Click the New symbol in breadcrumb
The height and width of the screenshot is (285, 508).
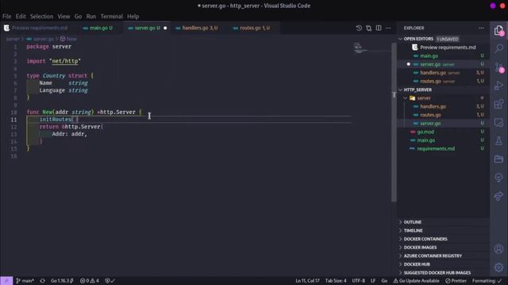(68, 39)
